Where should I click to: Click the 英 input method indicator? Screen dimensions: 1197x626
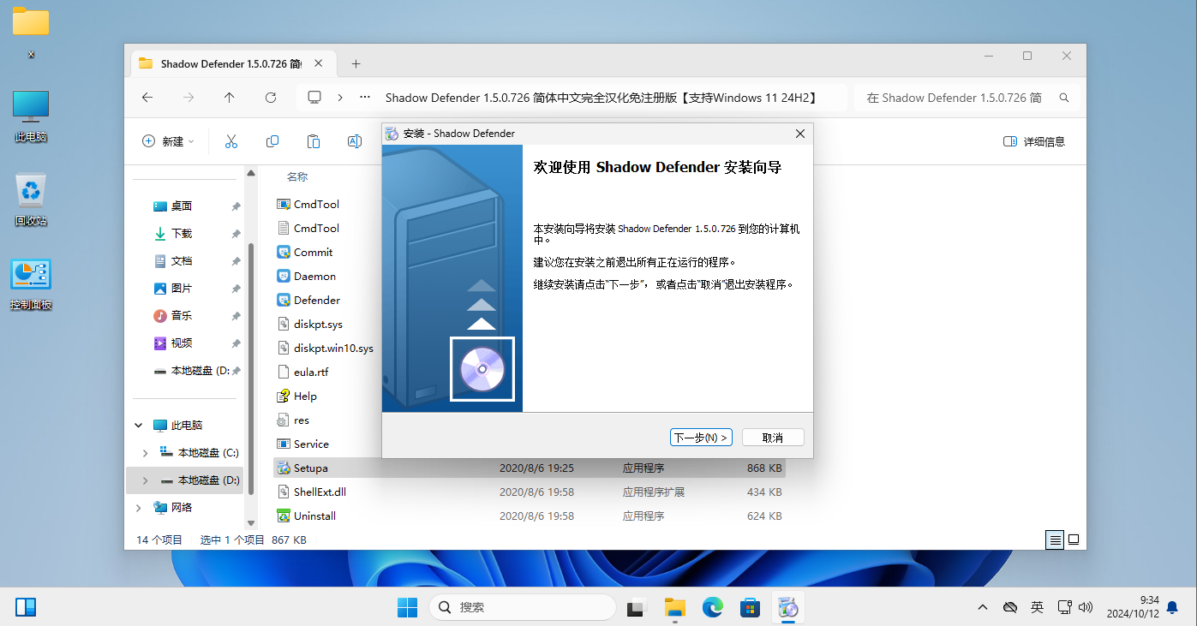1037,607
